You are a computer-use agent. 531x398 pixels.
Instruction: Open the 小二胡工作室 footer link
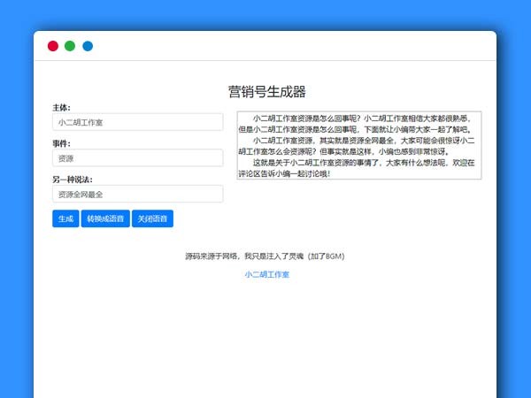coord(266,275)
